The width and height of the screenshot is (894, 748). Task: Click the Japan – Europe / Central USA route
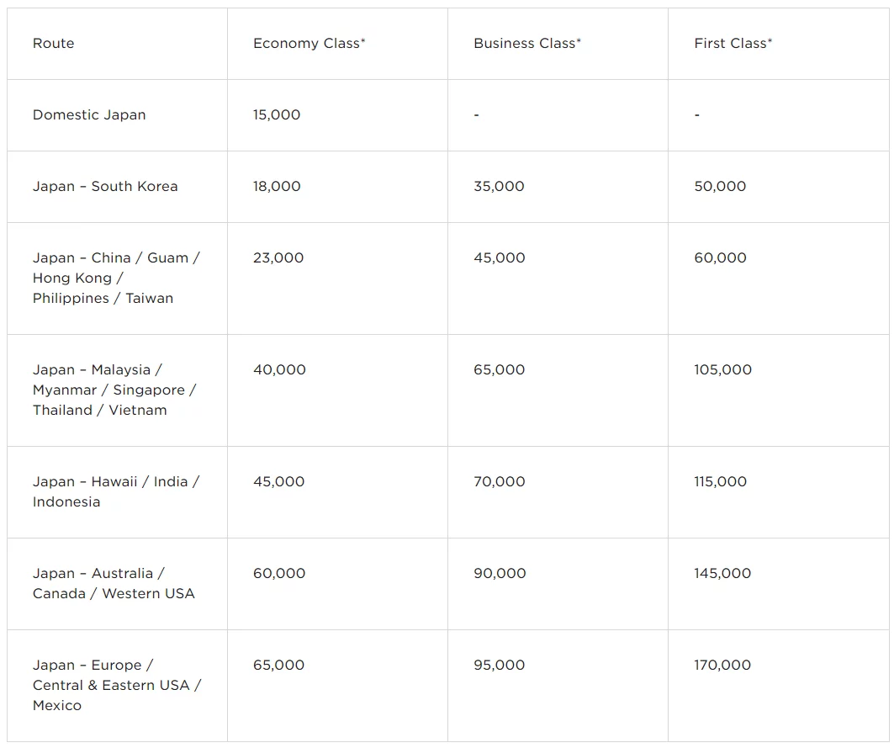117,685
